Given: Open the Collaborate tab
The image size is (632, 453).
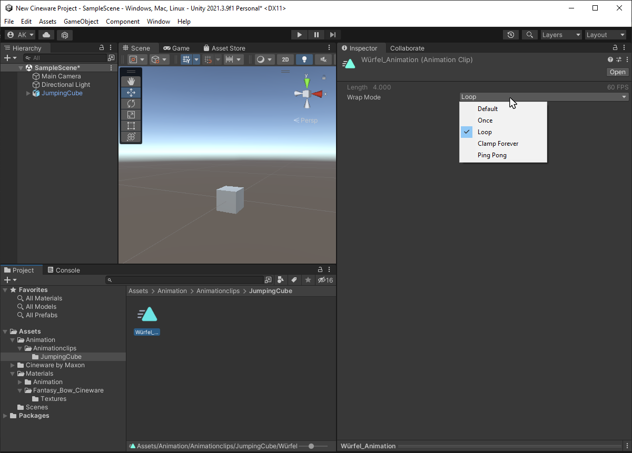Looking at the screenshot, I should point(407,48).
